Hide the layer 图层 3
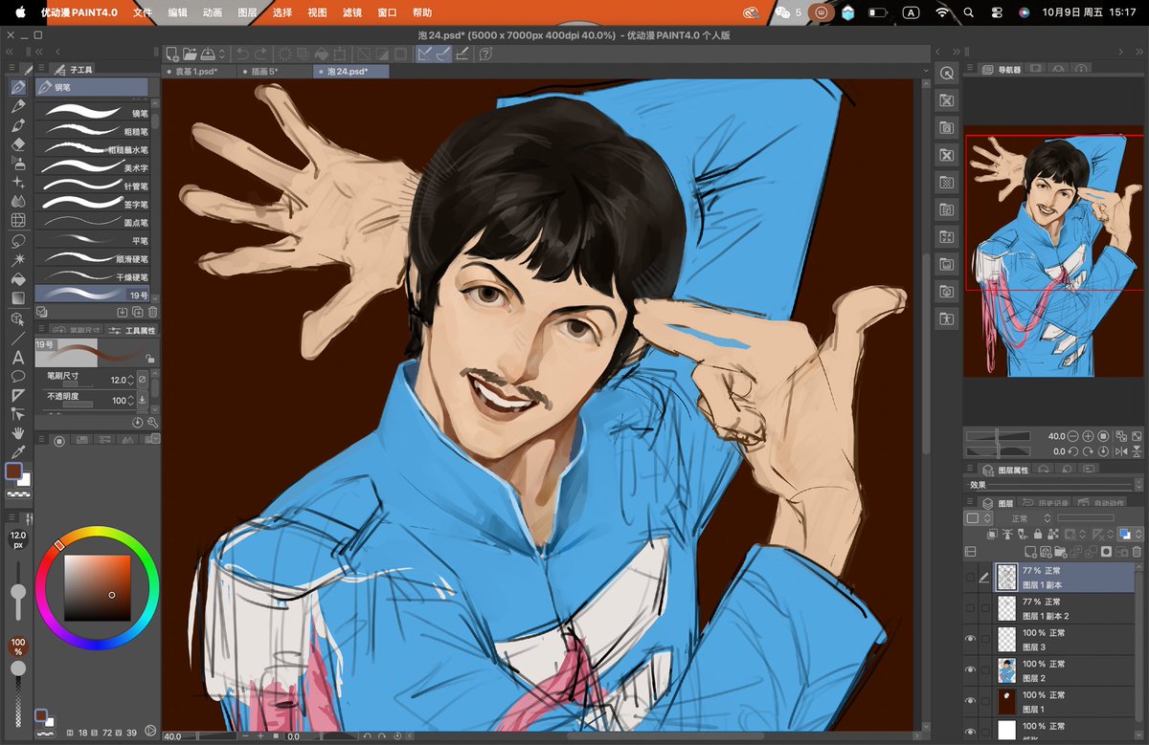The image size is (1149, 745). tap(971, 639)
